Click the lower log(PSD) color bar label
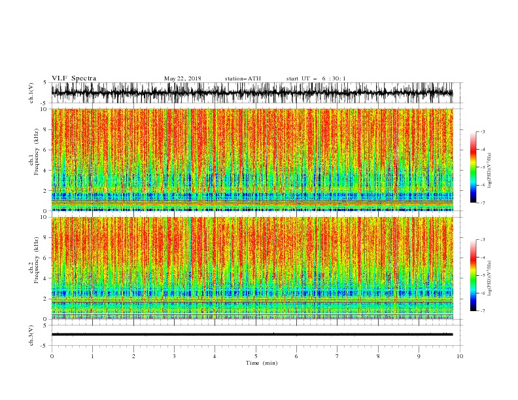The width and height of the screenshot is (518, 400). click(489, 278)
